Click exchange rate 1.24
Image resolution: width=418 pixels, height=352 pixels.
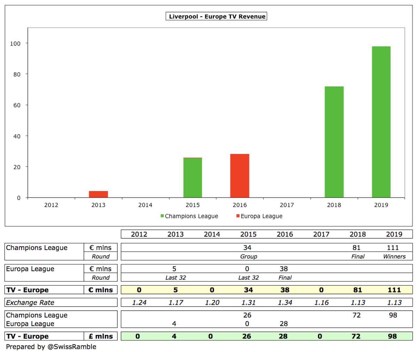pyautogui.click(x=139, y=303)
